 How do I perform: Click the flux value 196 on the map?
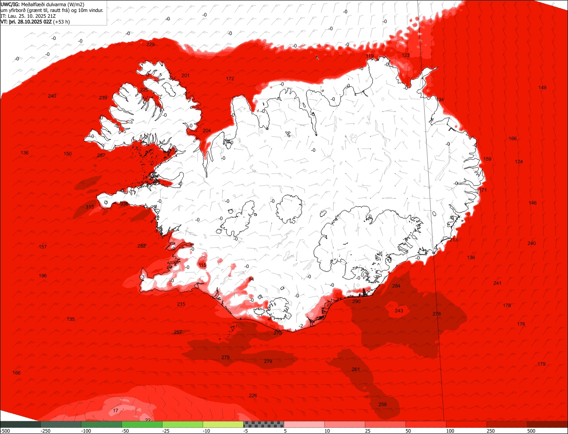pyautogui.click(x=43, y=276)
